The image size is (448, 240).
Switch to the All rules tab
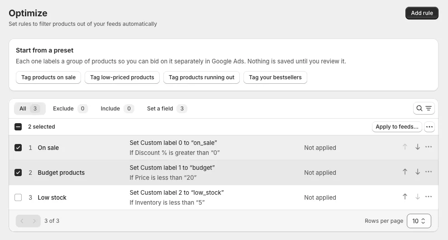point(30,109)
